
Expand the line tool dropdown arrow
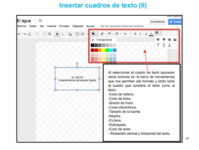tap(66, 34)
